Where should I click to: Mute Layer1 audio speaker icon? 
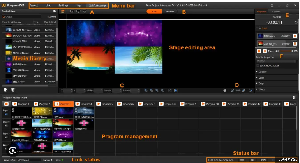click(x=6, y=114)
